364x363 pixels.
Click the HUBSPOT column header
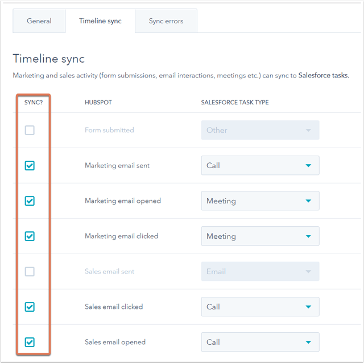coord(98,103)
